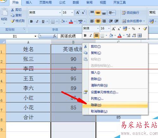Click mini toolbar font color A
This screenshot has width=158, height=138.
(119, 36)
